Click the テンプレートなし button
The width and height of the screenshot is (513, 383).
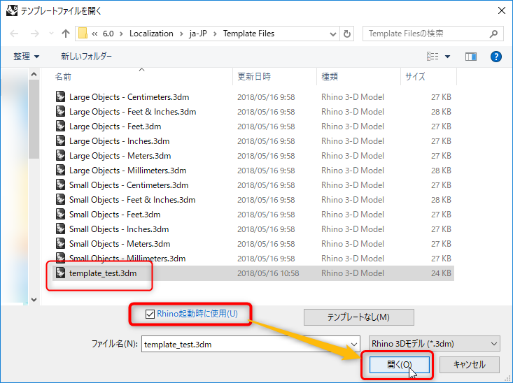(358, 317)
